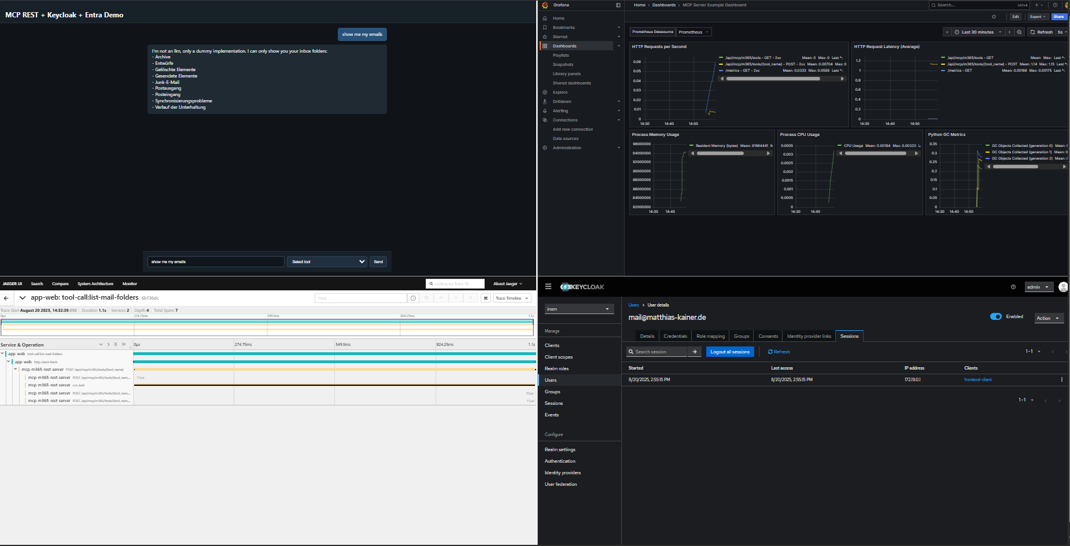Image resolution: width=1070 pixels, height=546 pixels.
Task: Collapse the Dashboards section in Grafana sidebar
Action: 618,46
